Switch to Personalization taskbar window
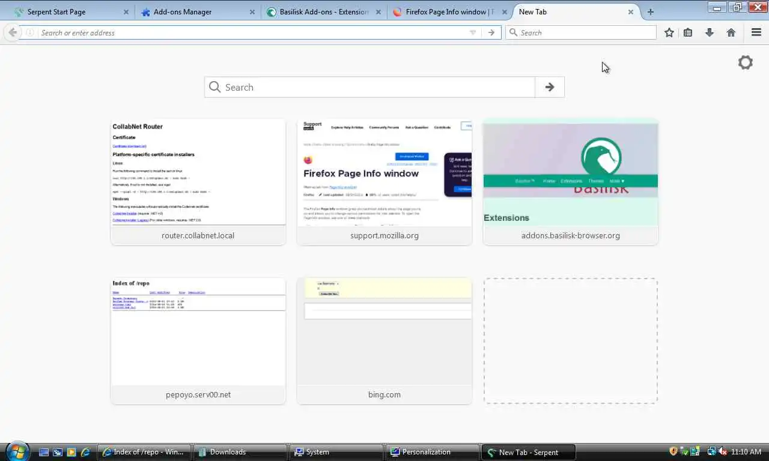This screenshot has width=769, height=461. [433, 452]
